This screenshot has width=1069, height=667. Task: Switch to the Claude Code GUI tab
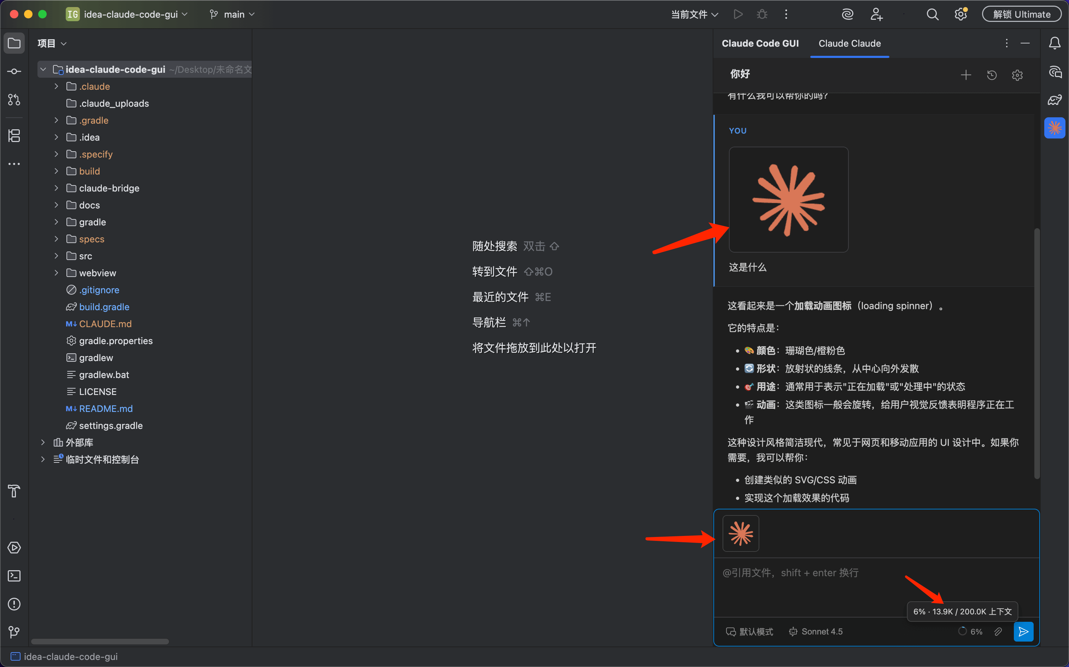[760, 43]
